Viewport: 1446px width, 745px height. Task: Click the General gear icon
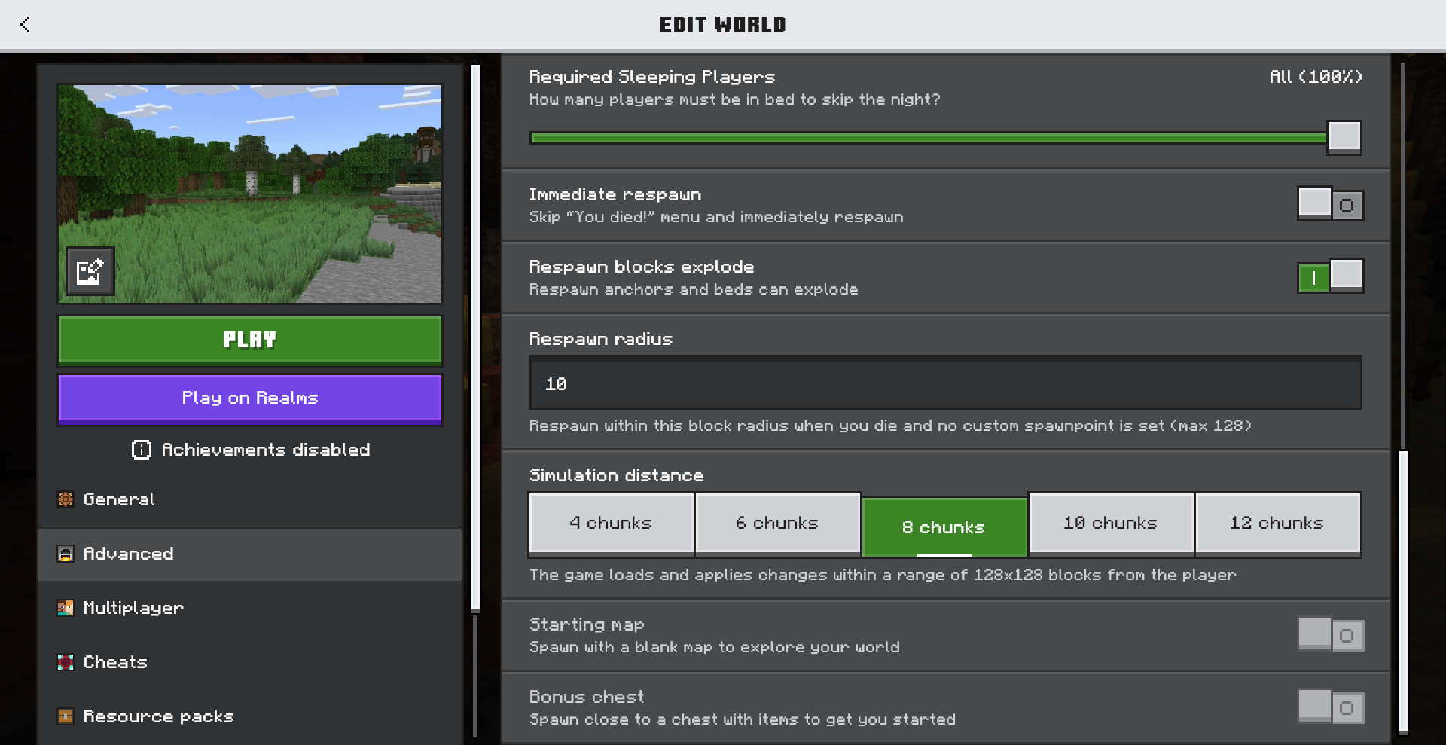pos(66,499)
